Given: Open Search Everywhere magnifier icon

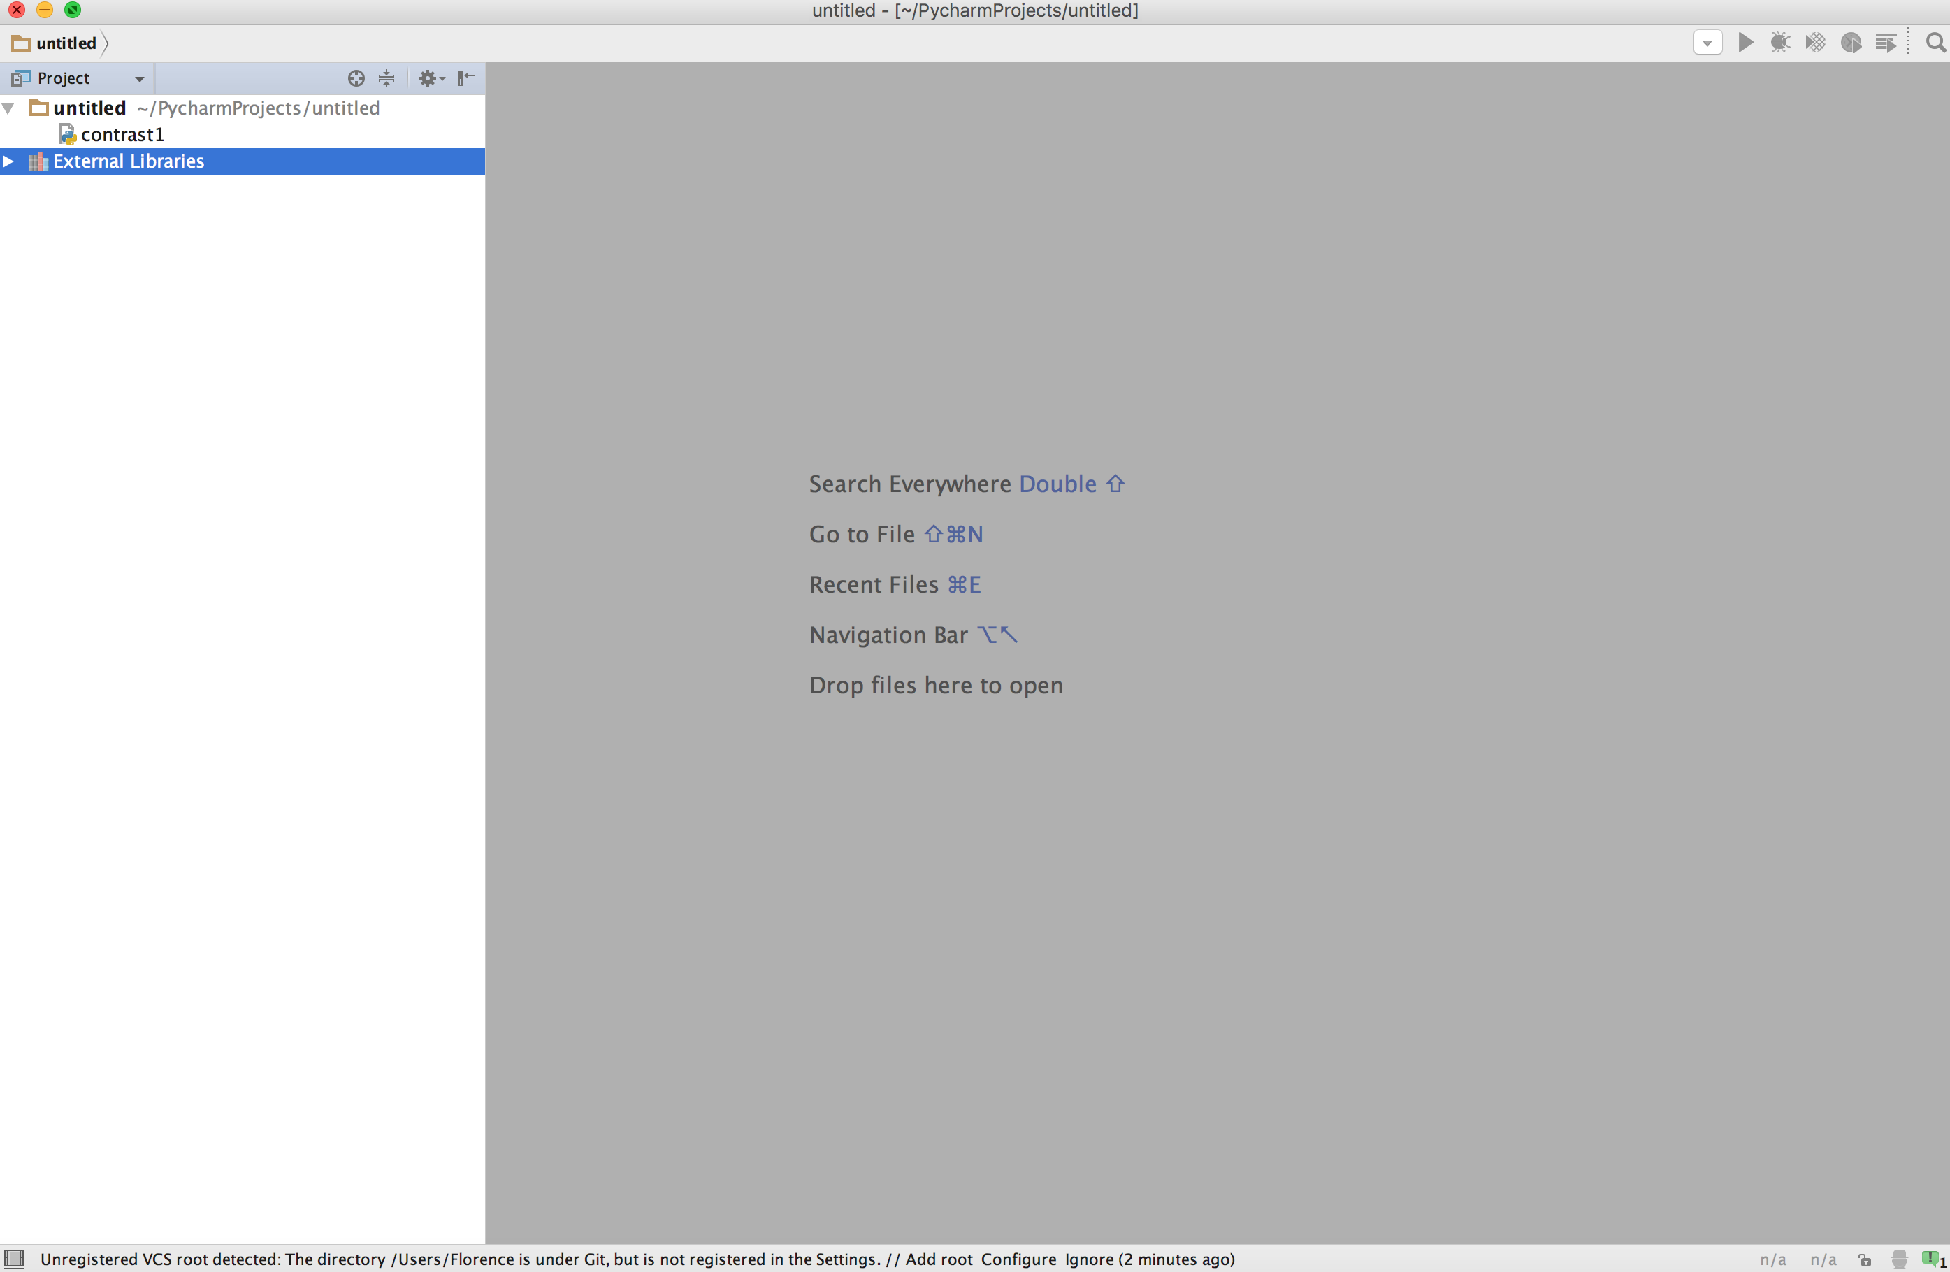Looking at the screenshot, I should pyautogui.click(x=1935, y=43).
